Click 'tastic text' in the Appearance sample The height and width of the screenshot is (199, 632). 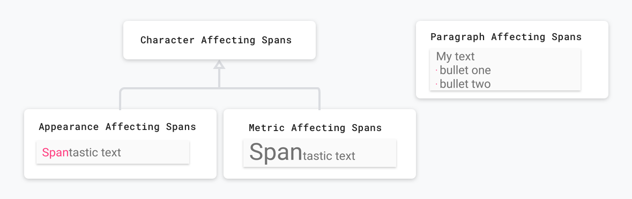tap(95, 152)
